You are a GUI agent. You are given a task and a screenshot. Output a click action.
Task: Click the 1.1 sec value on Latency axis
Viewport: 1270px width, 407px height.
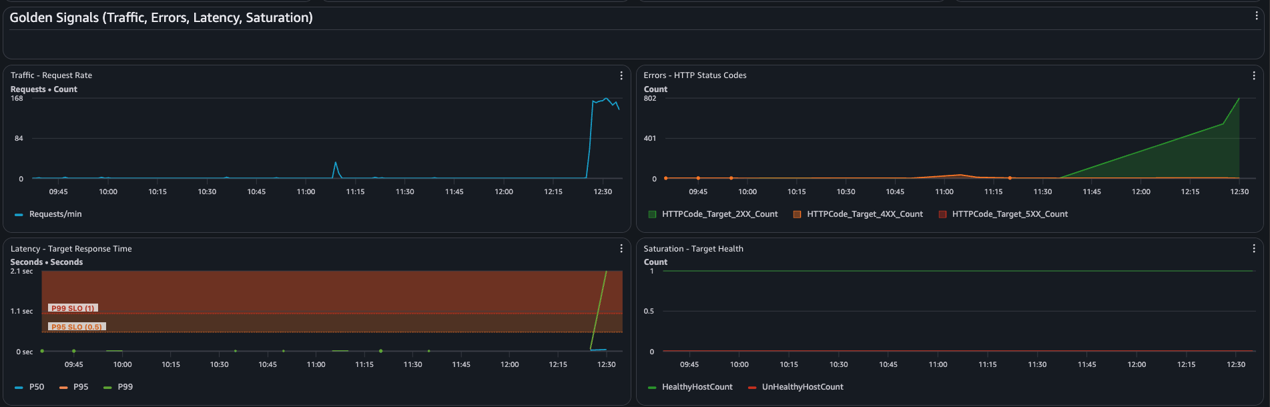pos(21,311)
